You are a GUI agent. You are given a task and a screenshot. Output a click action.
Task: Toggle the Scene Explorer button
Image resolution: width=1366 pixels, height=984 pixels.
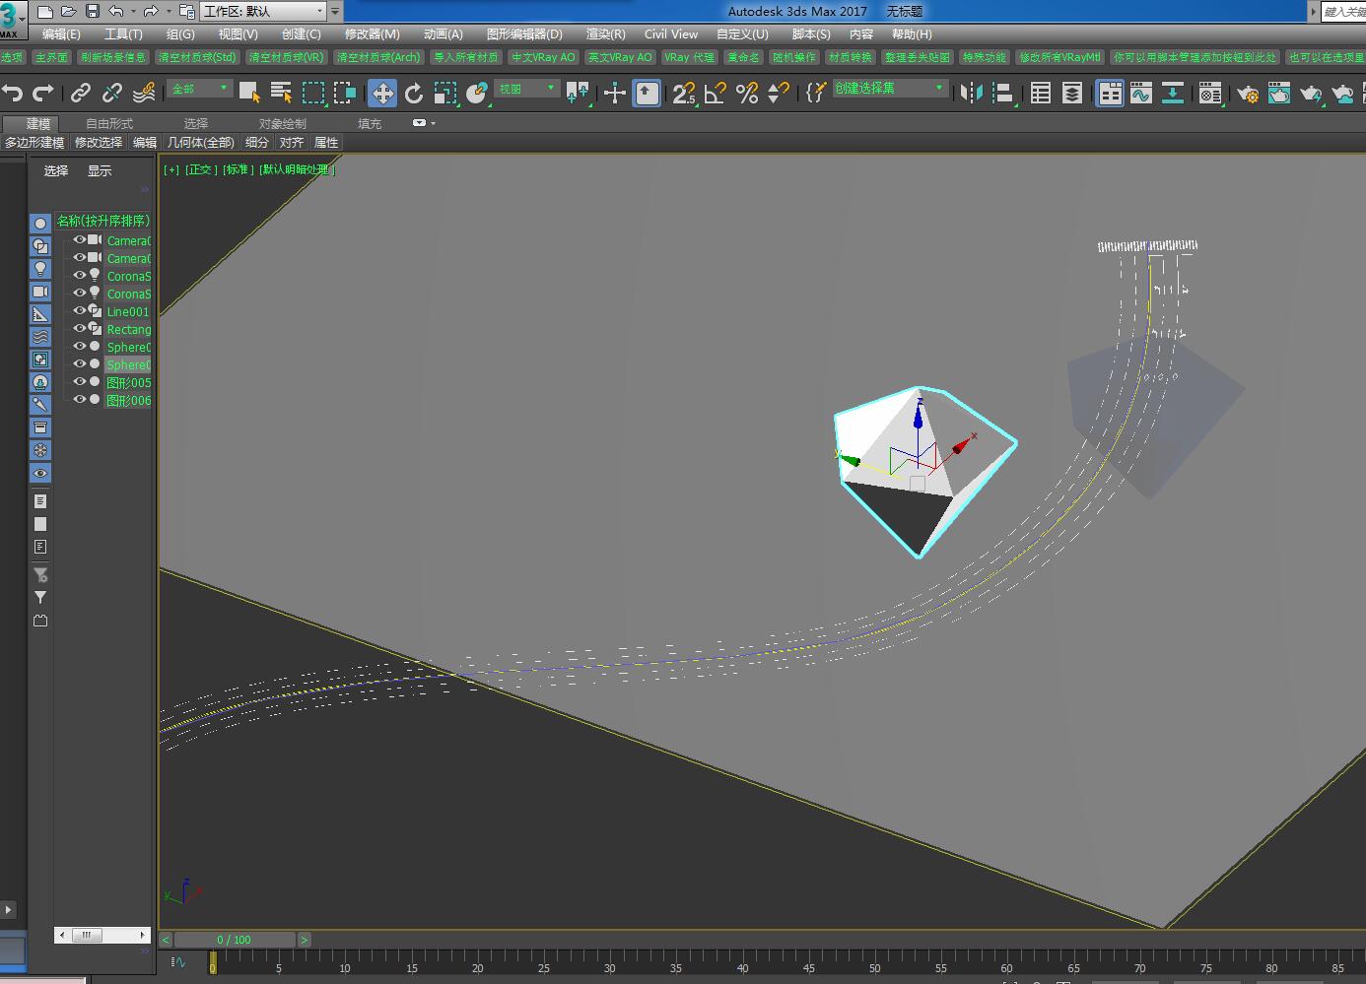(1040, 93)
